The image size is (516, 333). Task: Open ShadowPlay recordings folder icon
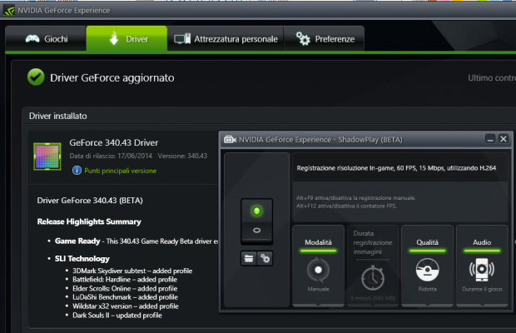pos(249,258)
